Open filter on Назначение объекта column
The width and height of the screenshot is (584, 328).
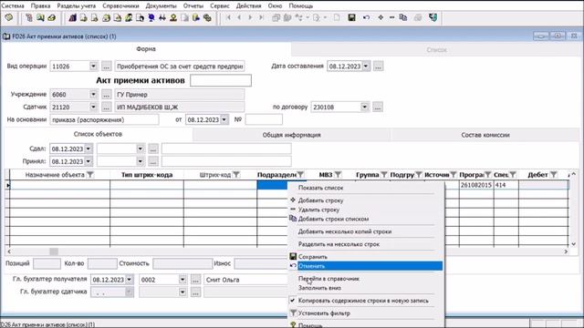point(90,175)
